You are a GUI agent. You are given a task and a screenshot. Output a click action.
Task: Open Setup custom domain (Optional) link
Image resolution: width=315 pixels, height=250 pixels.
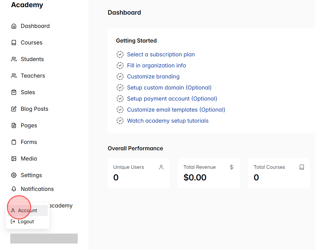click(169, 88)
